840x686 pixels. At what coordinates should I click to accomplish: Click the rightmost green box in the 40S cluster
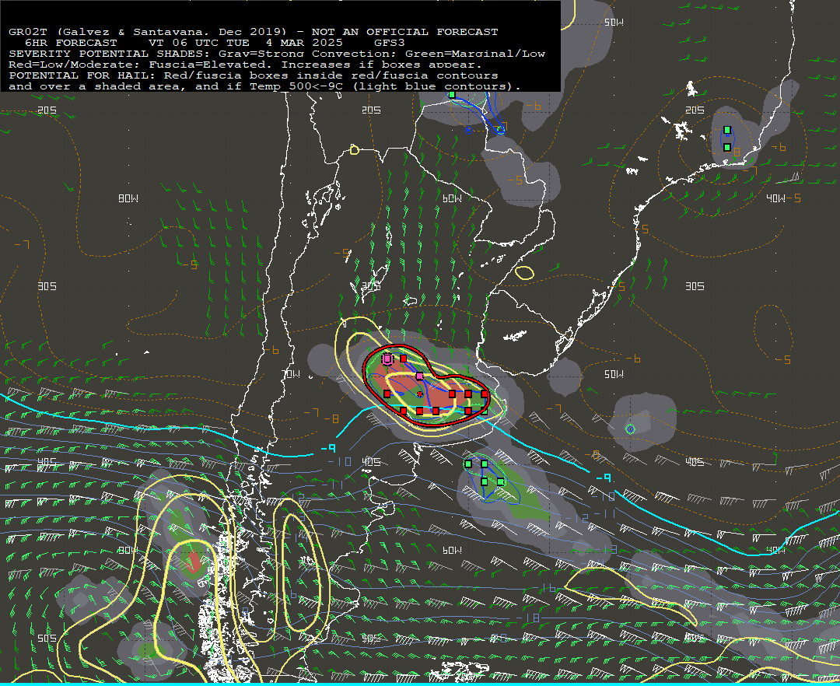[x=500, y=482]
